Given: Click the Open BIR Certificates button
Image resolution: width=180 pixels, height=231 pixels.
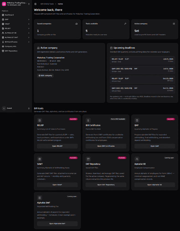Looking at the screenshot, I should click(x=106, y=146).
